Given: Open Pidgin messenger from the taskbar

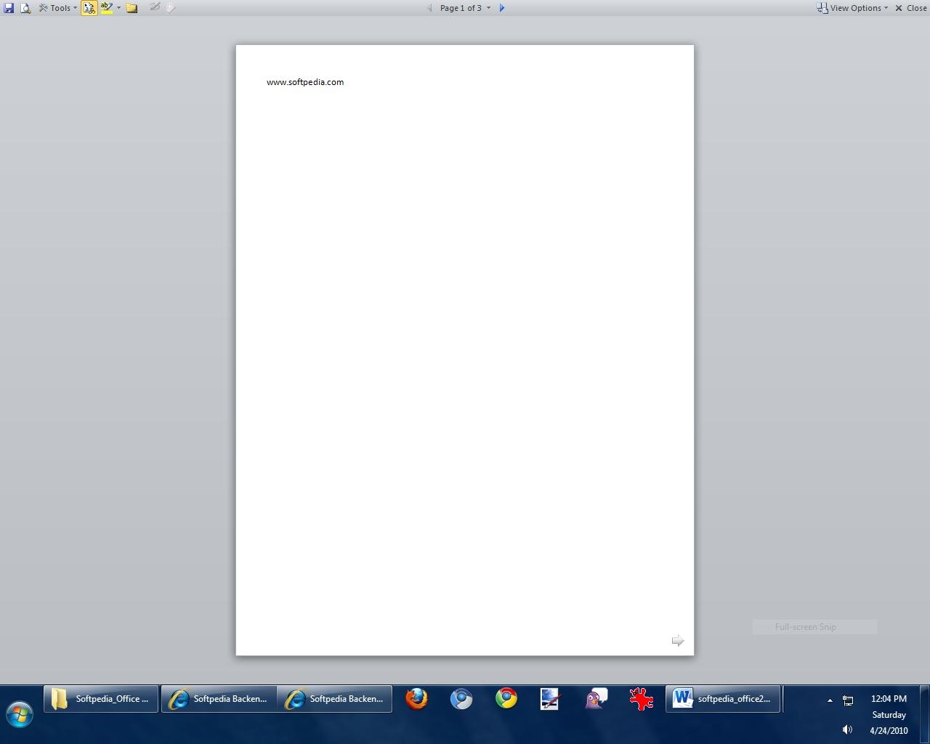Looking at the screenshot, I should [x=596, y=699].
